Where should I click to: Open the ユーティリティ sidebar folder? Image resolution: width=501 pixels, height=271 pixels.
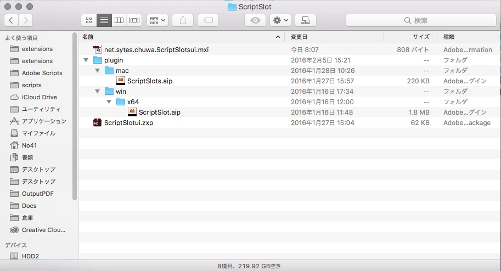[x=41, y=109]
